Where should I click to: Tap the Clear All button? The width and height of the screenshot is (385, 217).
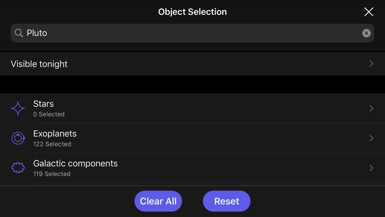158,201
